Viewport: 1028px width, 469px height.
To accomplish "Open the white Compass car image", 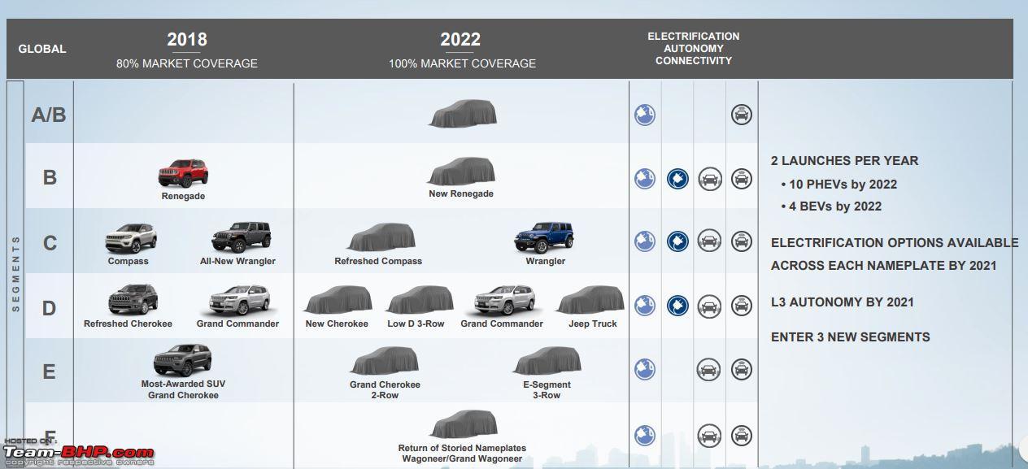I will tap(131, 239).
